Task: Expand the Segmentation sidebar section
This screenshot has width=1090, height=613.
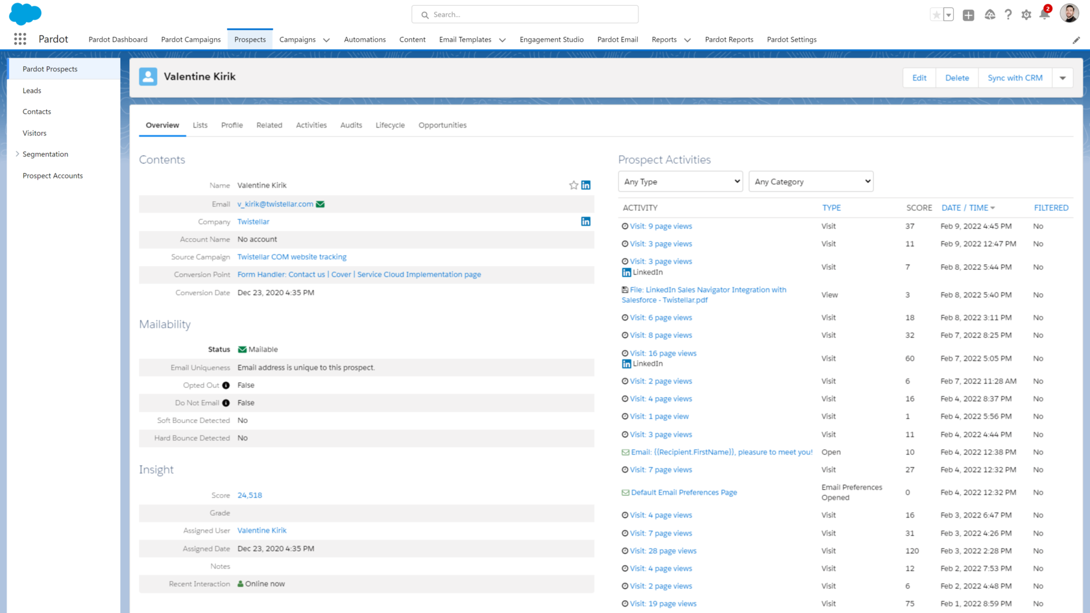Action: coord(18,154)
